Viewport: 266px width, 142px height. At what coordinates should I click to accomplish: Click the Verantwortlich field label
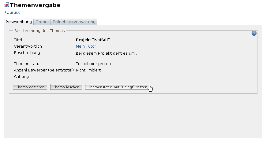click(x=28, y=46)
